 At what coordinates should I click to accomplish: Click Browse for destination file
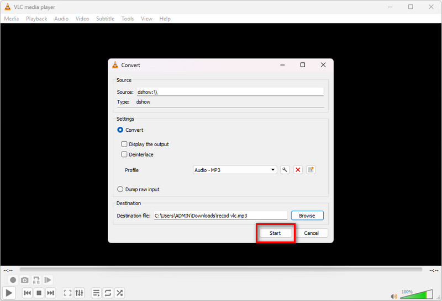pyautogui.click(x=307, y=216)
